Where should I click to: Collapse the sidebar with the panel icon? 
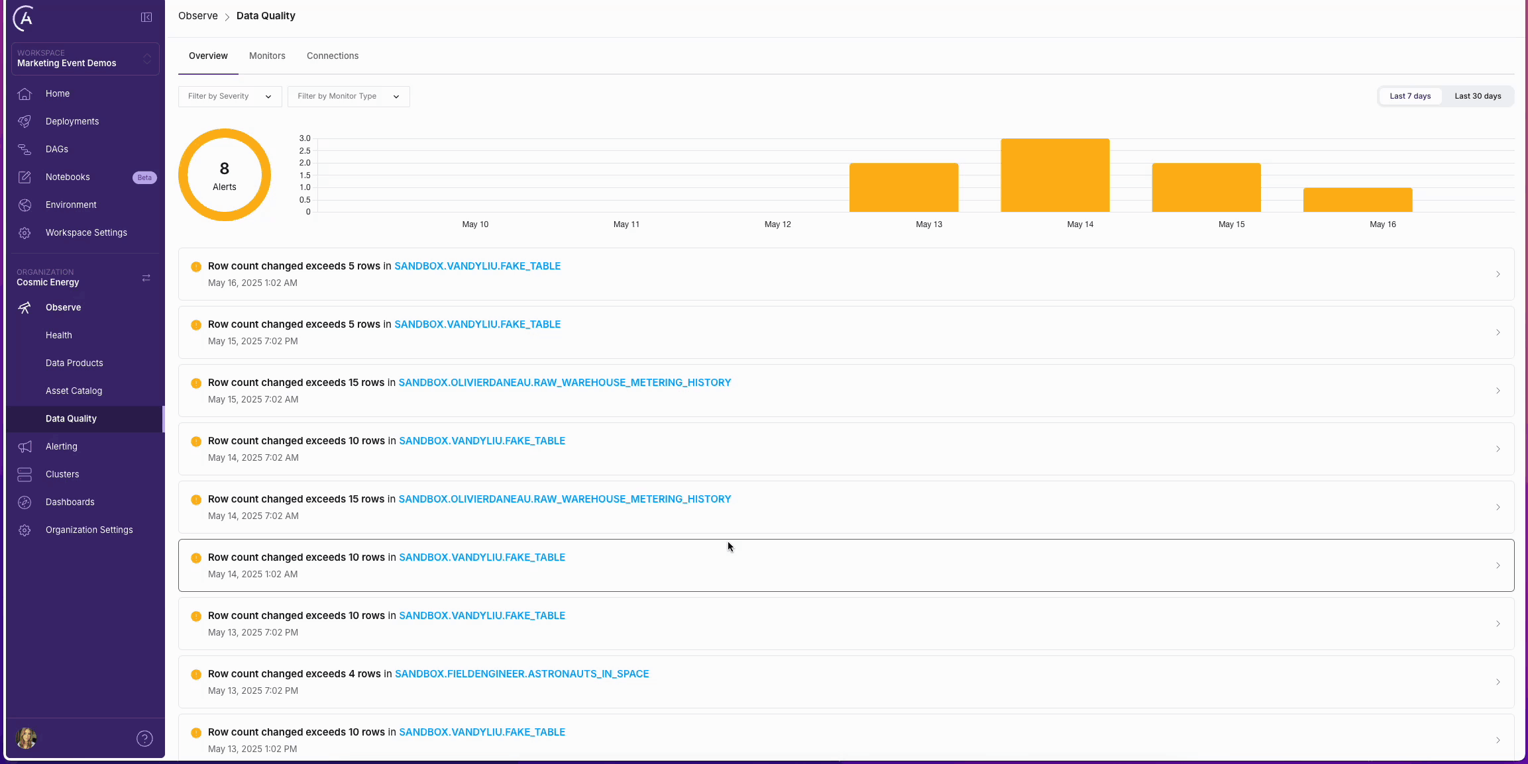[146, 17]
